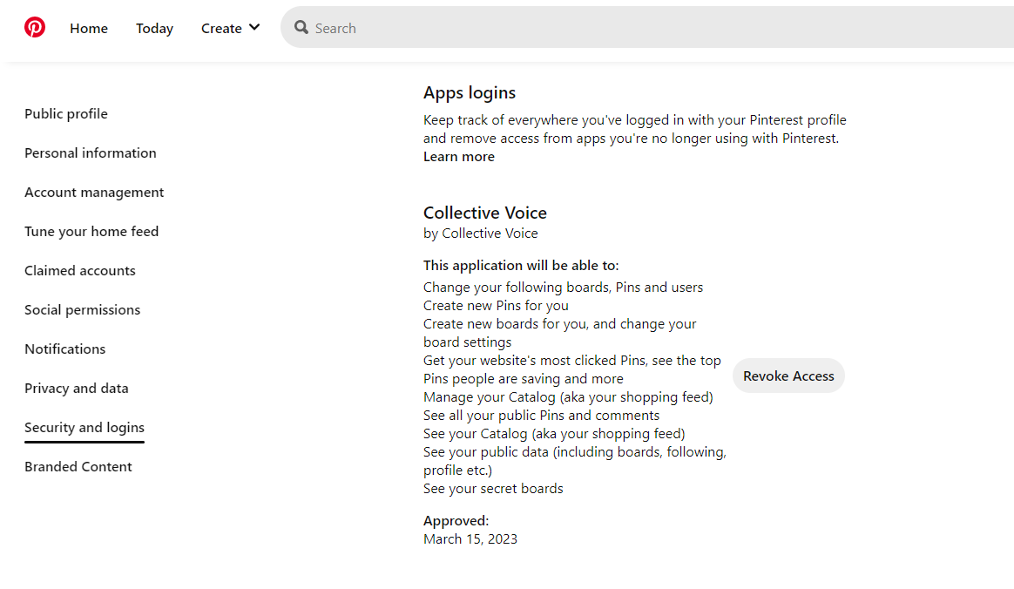The image size is (1014, 589).
Task: Click the Learn more link
Action: point(458,157)
